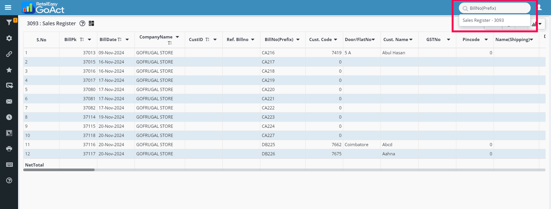Toggle sort on CustID column
Image resolution: width=551 pixels, height=209 pixels.
click(x=207, y=40)
